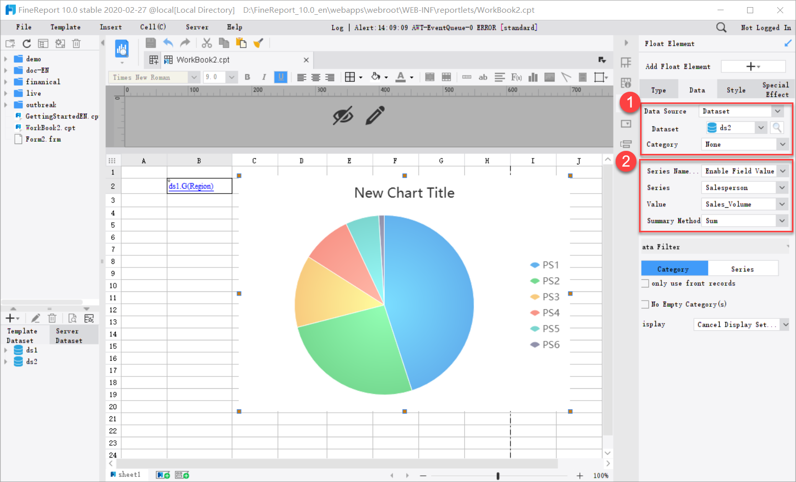Image resolution: width=796 pixels, height=482 pixels.
Task: Enable the 'only use front records' checkbox
Action: 644,283
